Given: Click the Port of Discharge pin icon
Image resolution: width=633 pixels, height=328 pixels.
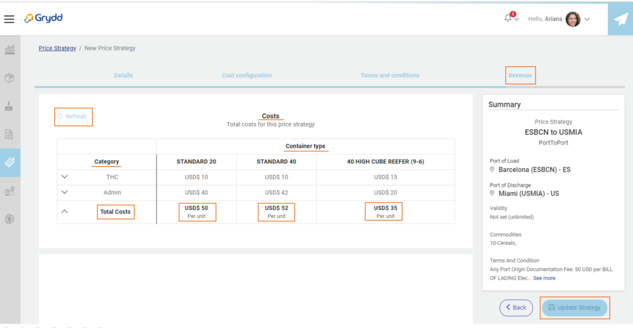Looking at the screenshot, I should point(492,194).
